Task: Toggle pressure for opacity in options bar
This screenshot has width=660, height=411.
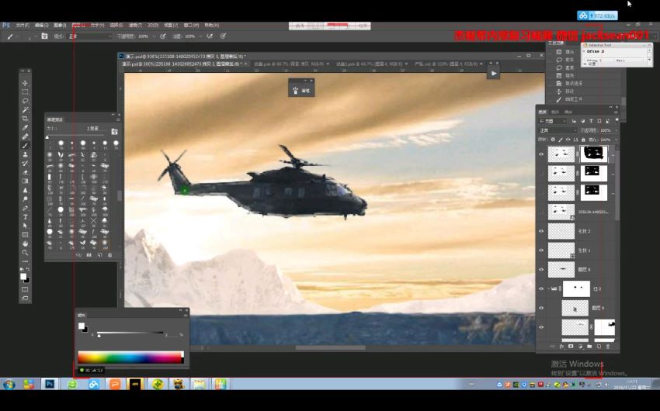Action: [163, 36]
